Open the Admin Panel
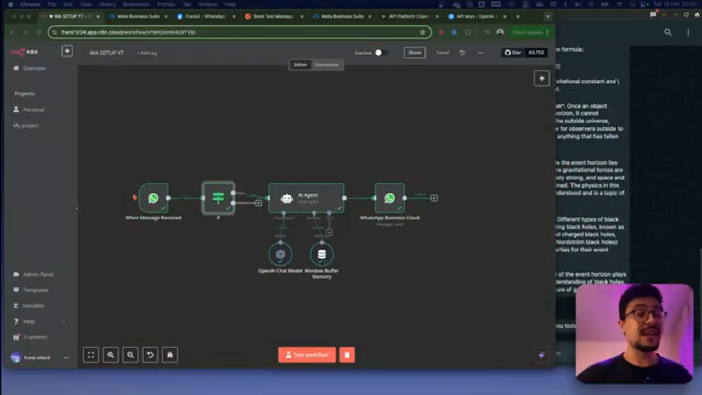The image size is (702, 395). [38, 274]
